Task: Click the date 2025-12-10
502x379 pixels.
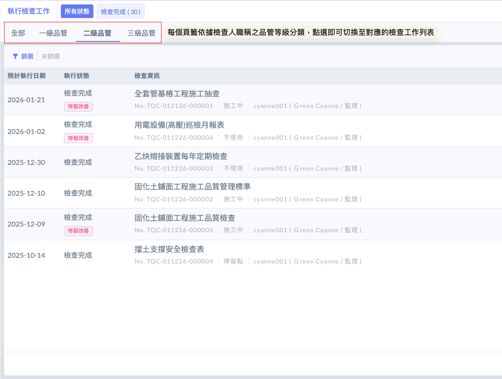Action: pos(26,193)
